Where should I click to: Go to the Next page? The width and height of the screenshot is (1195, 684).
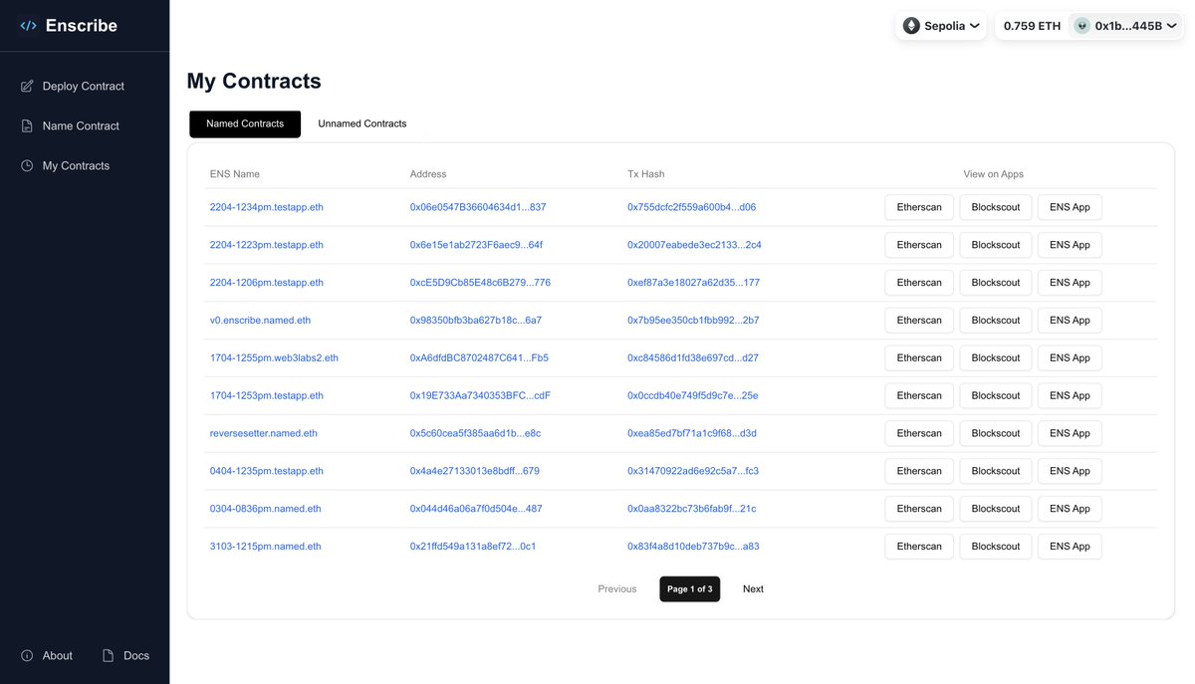point(753,589)
